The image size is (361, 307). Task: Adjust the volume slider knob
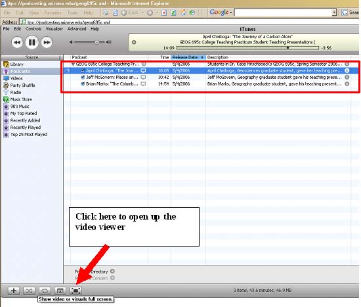click(97, 42)
